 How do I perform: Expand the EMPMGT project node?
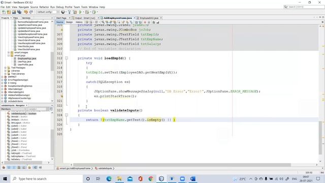pyautogui.click(x=2, y=77)
